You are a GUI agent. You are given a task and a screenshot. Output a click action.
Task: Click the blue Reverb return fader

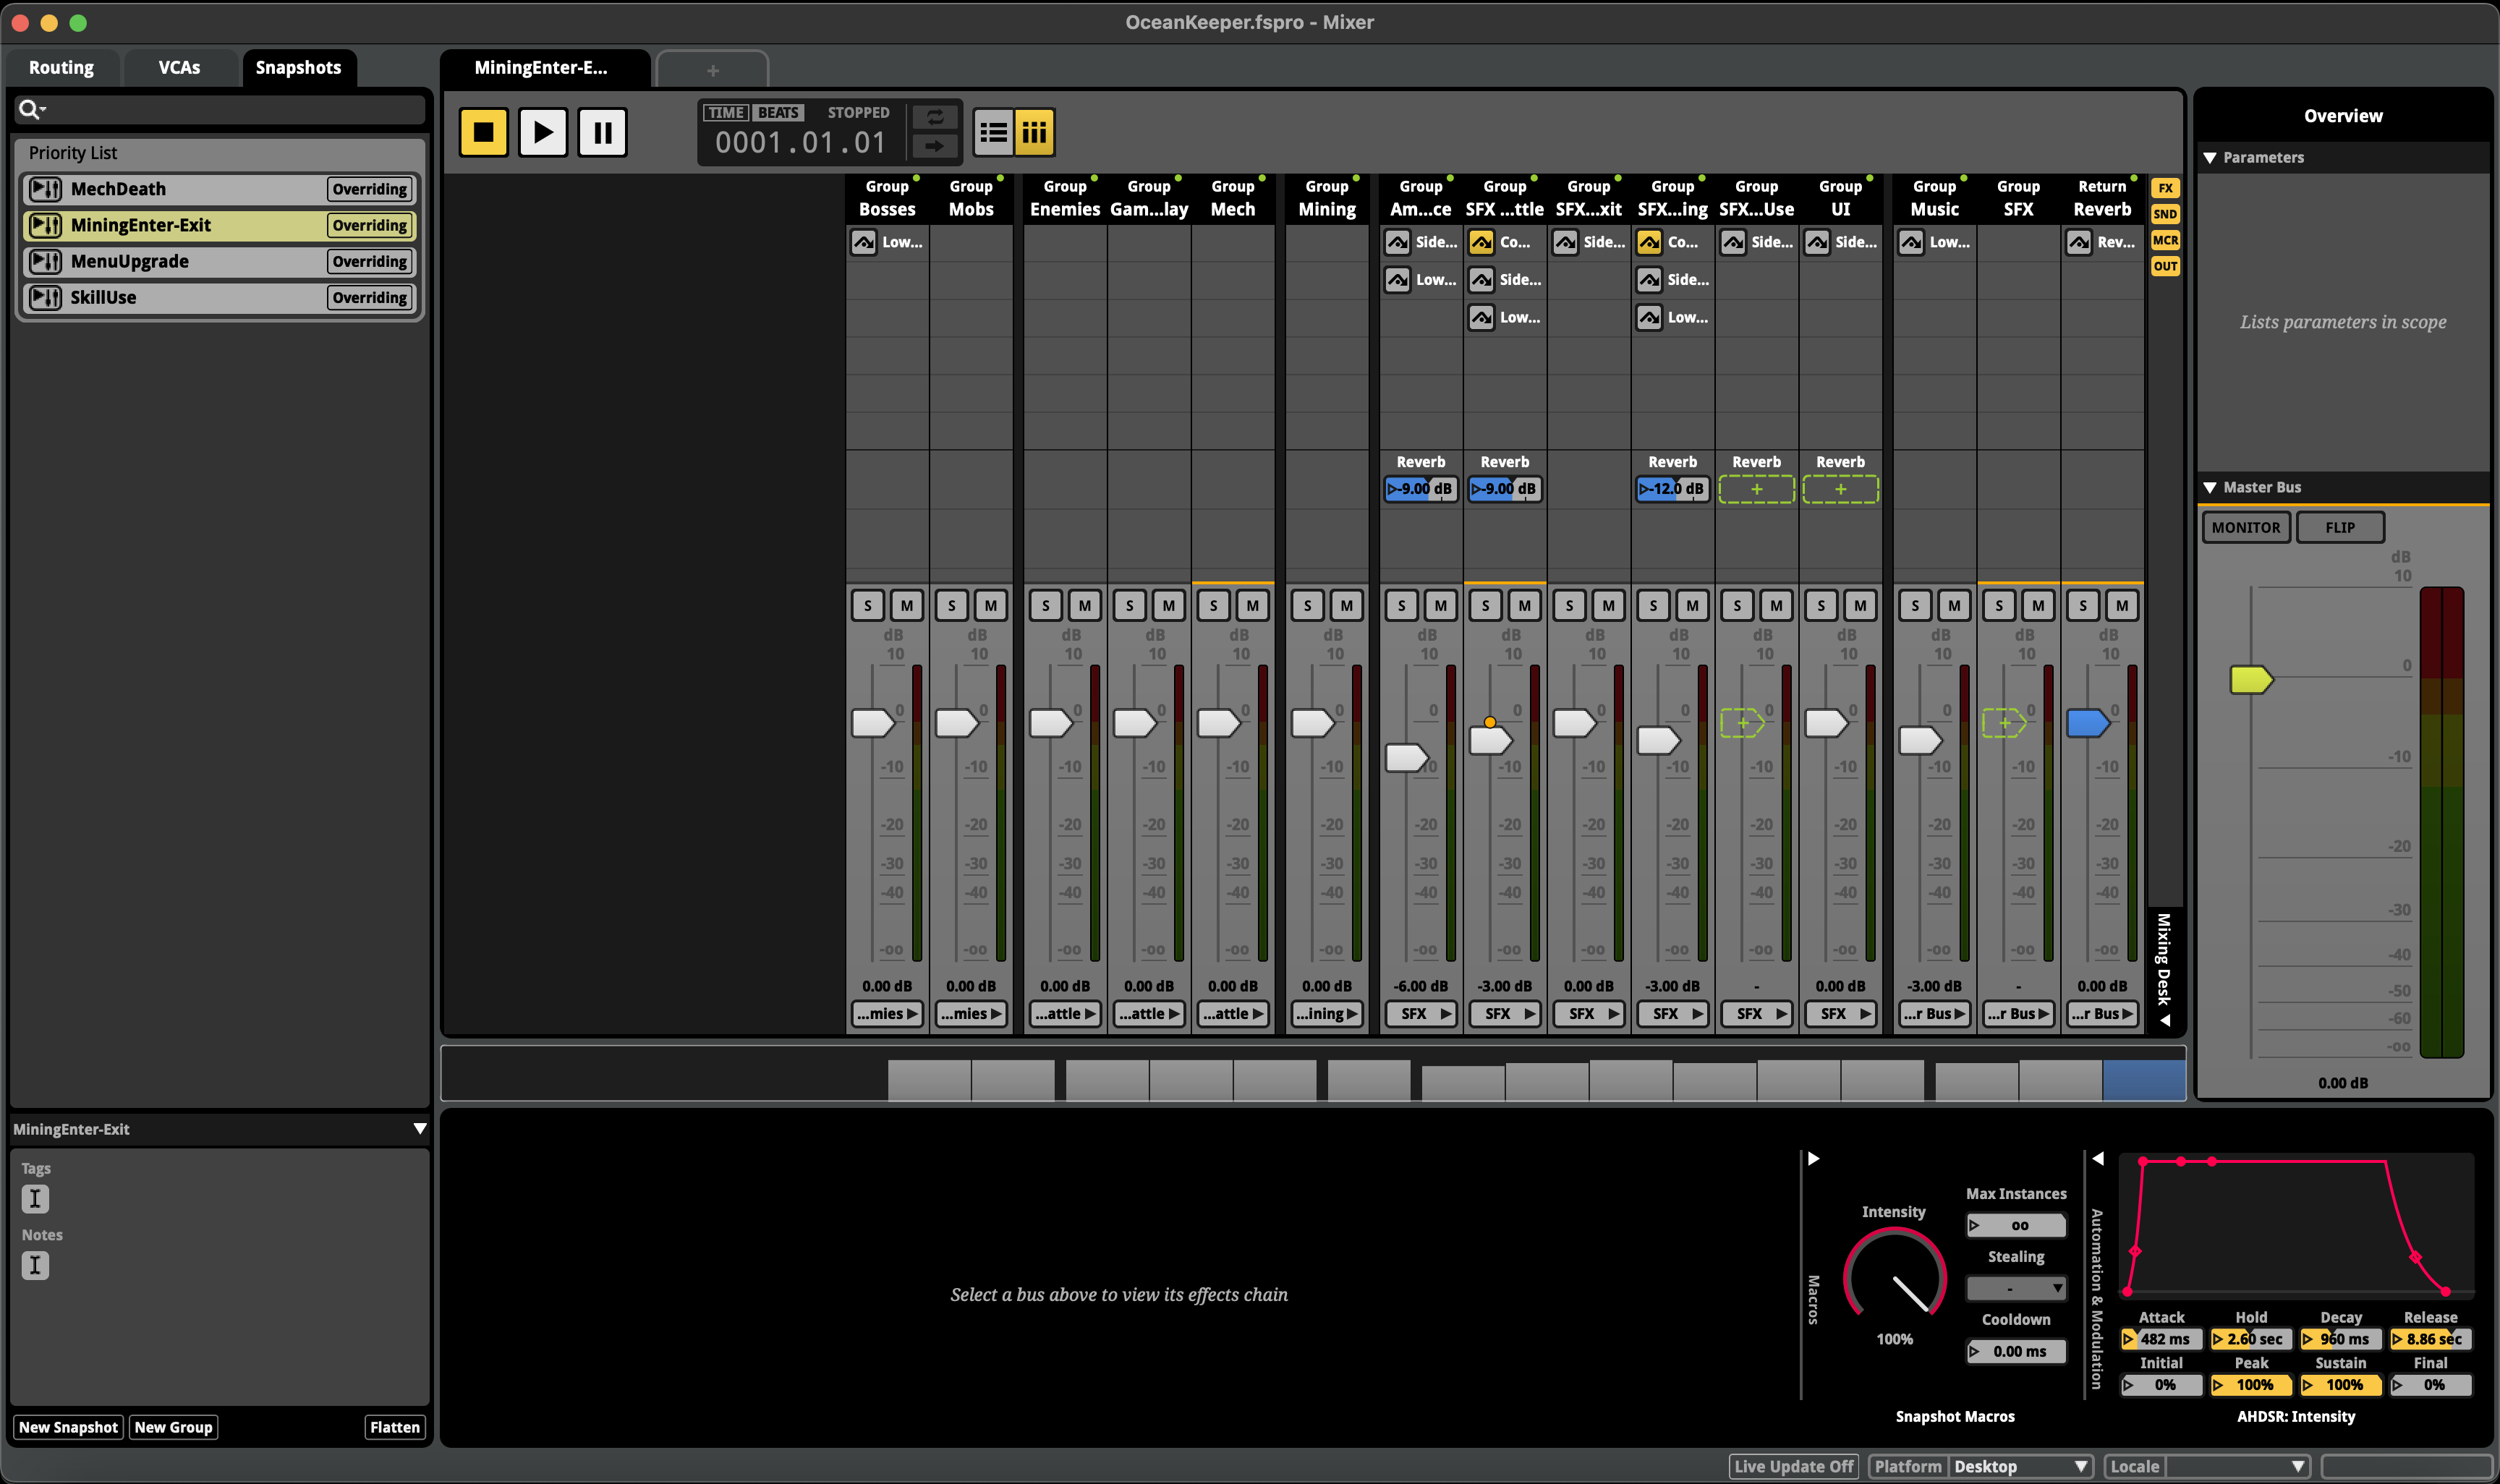[2088, 723]
